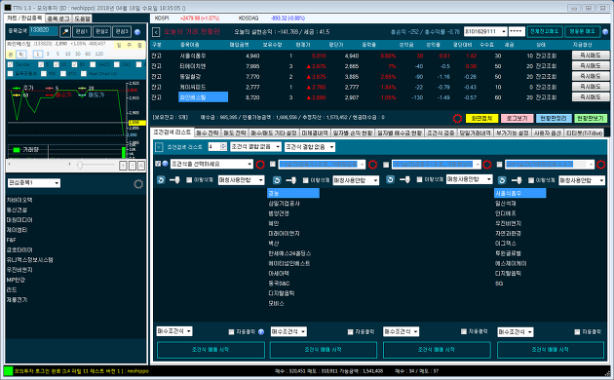Click refresh icon above the 경농 list

click(277, 180)
